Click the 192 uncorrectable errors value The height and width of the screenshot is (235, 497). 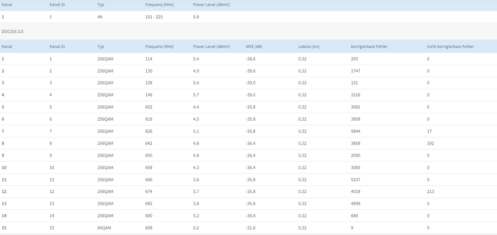coord(430,144)
